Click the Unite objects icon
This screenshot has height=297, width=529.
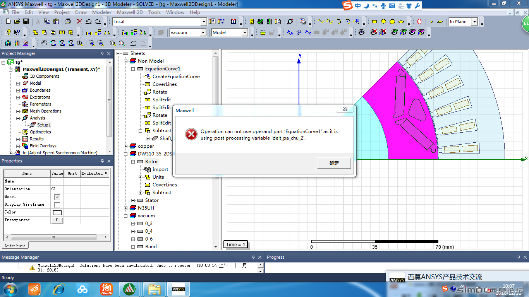click(35, 32)
